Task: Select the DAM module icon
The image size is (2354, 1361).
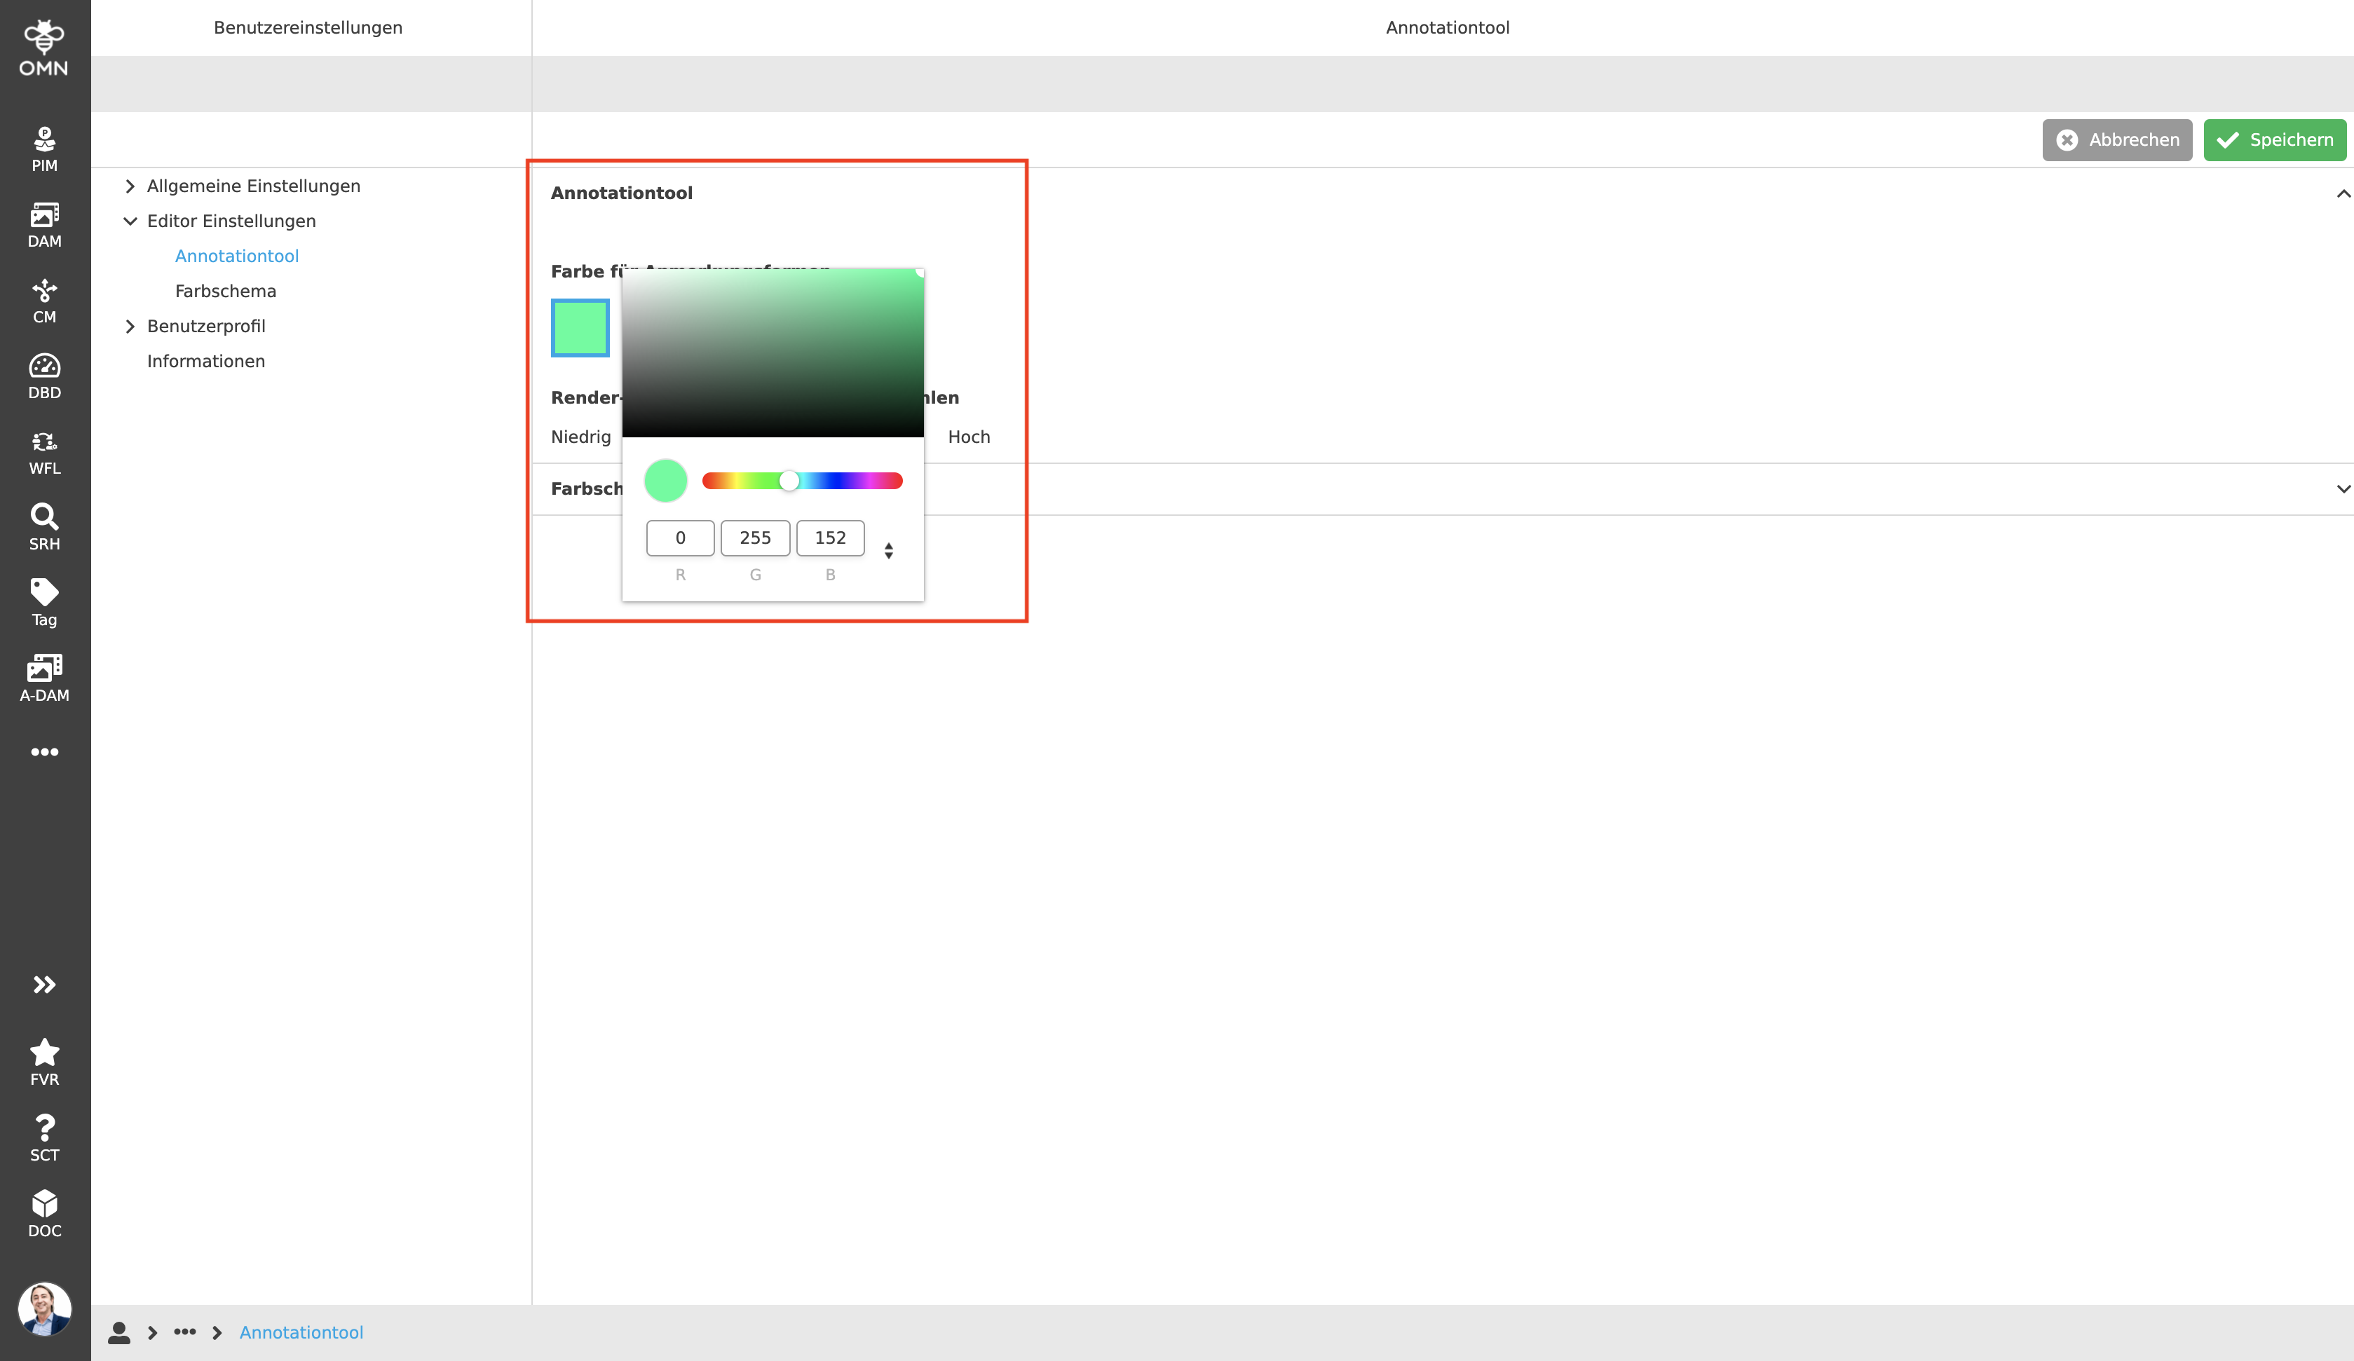Action: (x=44, y=224)
